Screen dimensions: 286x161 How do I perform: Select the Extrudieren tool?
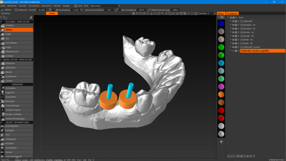[17, 43]
